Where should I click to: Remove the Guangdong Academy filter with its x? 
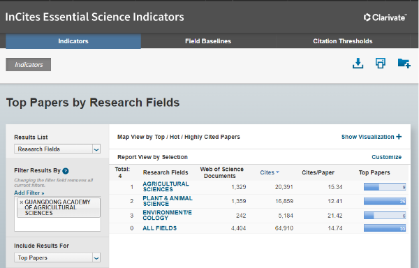tap(22, 202)
